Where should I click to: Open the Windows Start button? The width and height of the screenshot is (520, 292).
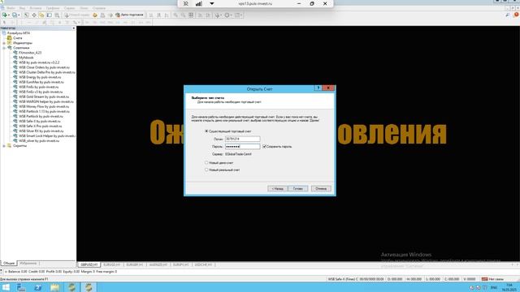tap(6, 287)
